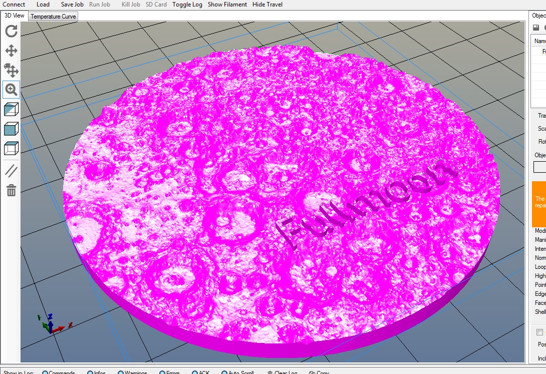Viewport: 546px width, 374px height.
Task: Toggle parallel projection lines icon
Action: point(11,171)
